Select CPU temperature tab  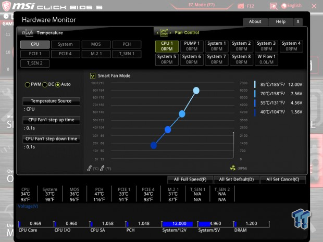click(x=35, y=44)
